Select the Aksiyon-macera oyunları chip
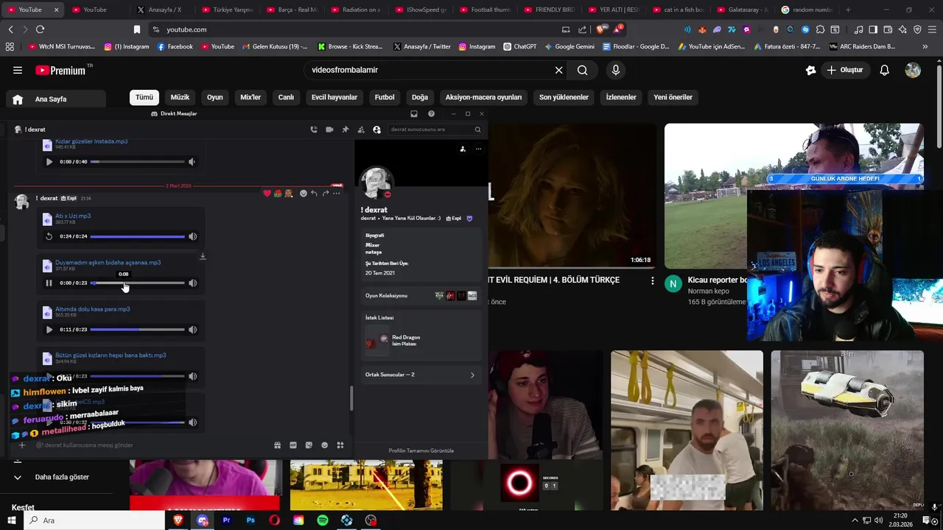Screen dimensions: 943x530 (483, 97)
